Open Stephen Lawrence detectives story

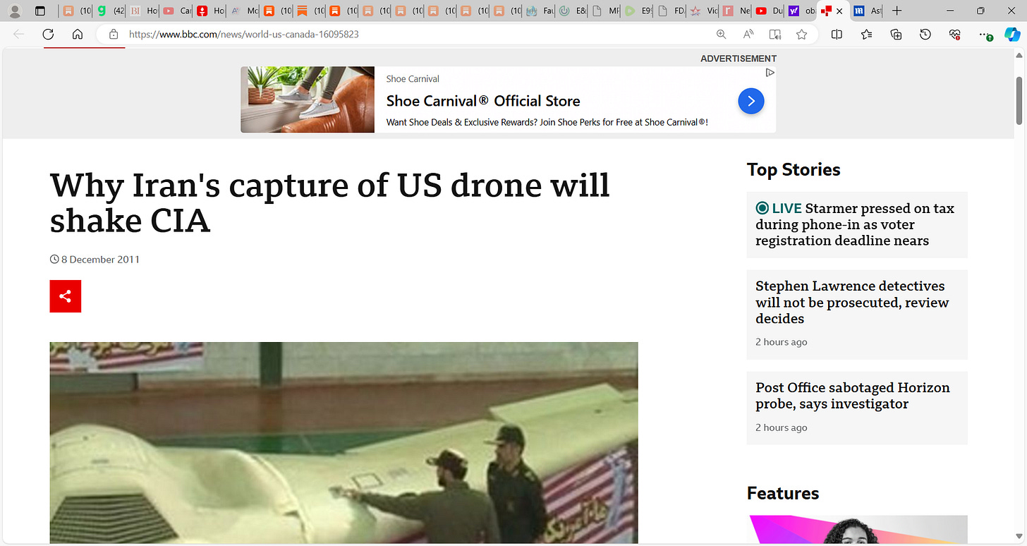(857, 314)
